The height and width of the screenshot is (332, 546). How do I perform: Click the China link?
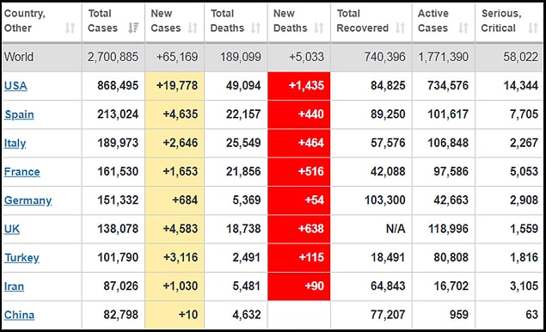19,315
